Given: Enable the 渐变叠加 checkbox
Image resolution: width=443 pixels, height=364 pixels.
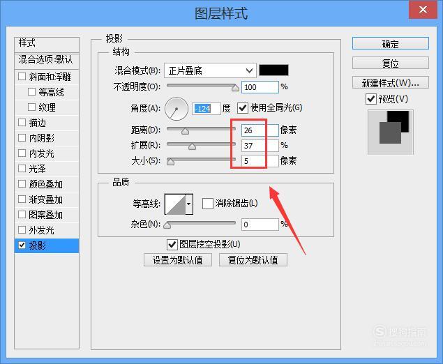Looking at the screenshot, I should click(22, 199).
